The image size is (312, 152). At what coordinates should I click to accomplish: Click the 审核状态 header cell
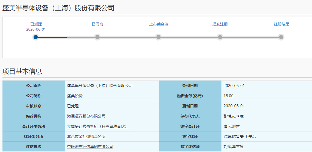tap(34, 106)
